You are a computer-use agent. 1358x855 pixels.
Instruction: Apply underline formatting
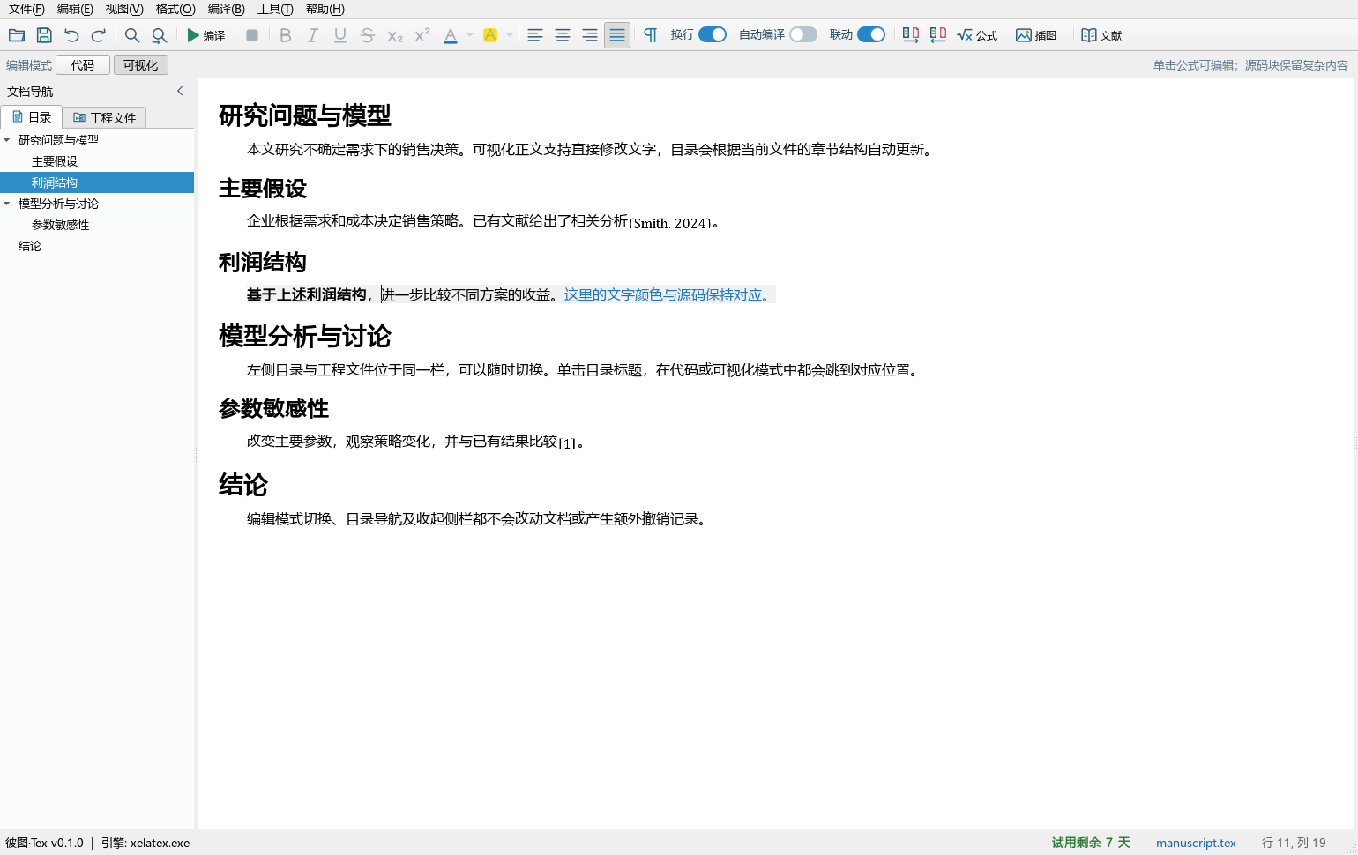(340, 35)
